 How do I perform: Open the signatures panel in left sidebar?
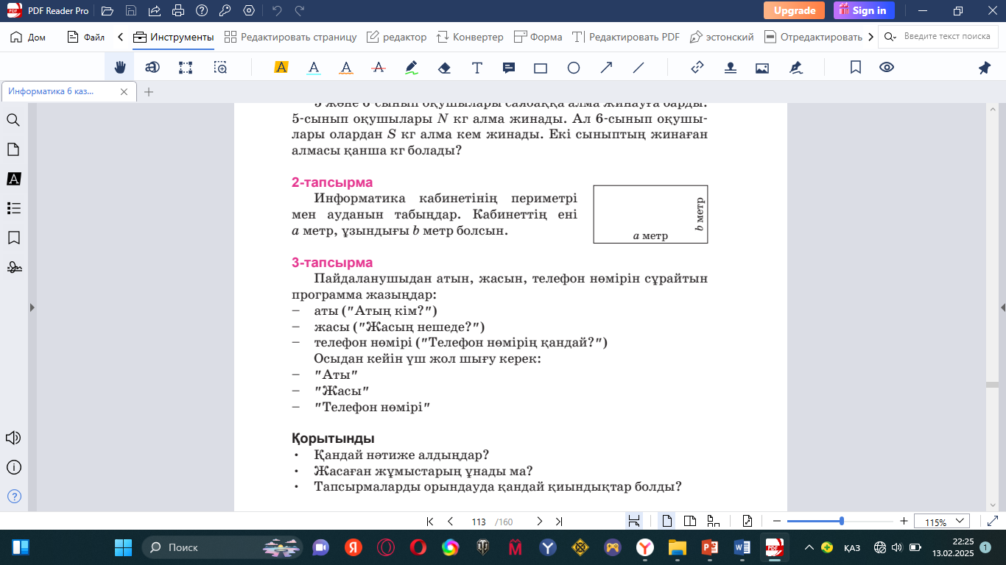pos(13,267)
